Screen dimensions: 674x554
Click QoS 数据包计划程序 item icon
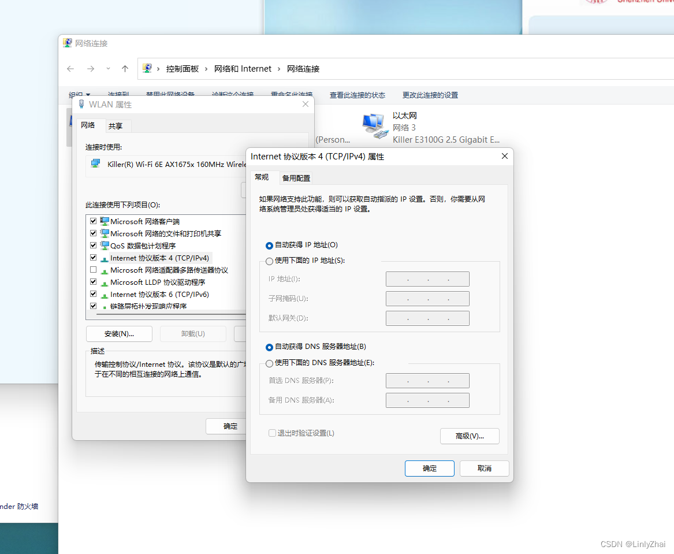[105, 245]
